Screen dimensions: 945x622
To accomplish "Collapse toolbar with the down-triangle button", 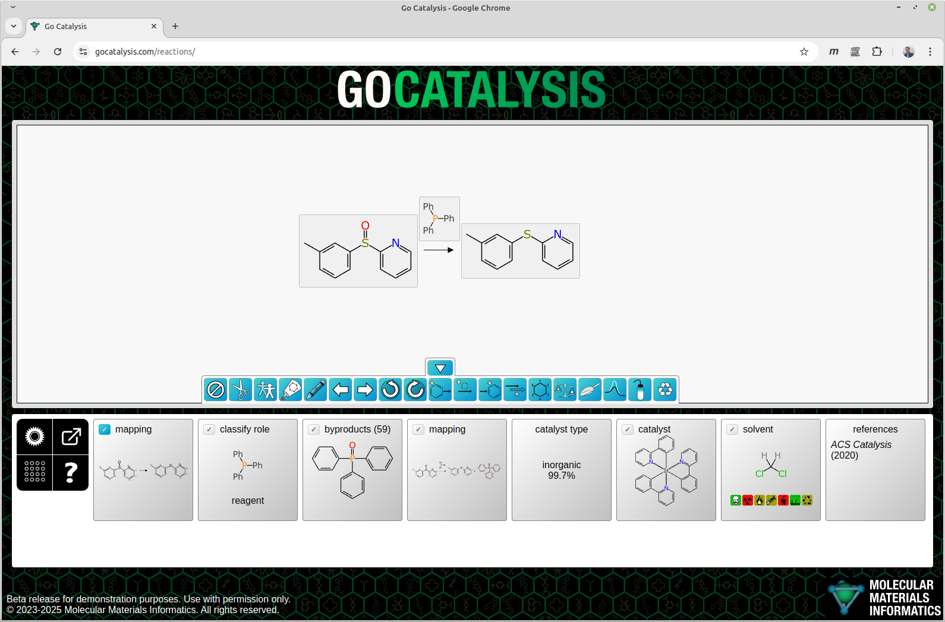I will [x=440, y=368].
